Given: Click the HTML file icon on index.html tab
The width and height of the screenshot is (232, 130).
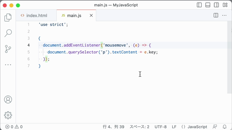Looking at the screenshot, I should (22, 16).
